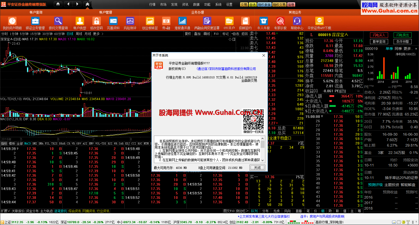Select the 周线 weekly chart period
Screen dimensions: 419x225
pyautogui.click(x=79, y=34)
